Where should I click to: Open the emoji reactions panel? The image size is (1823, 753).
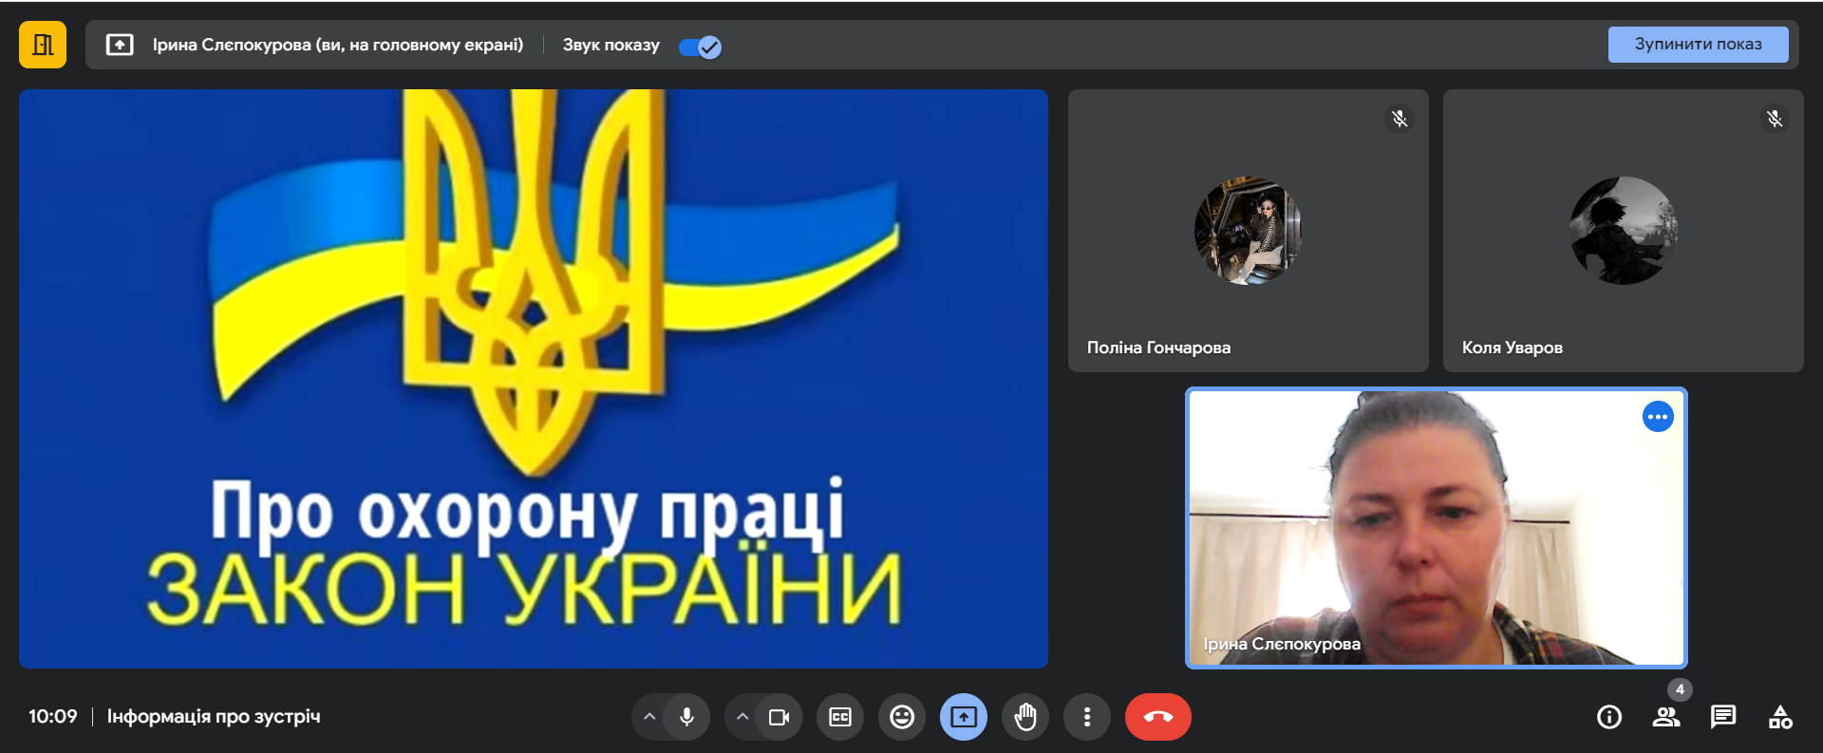click(902, 717)
